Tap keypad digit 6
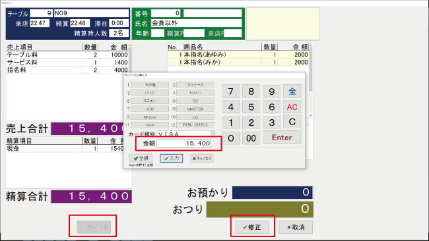This screenshot has height=241, width=429. pyautogui.click(x=271, y=107)
